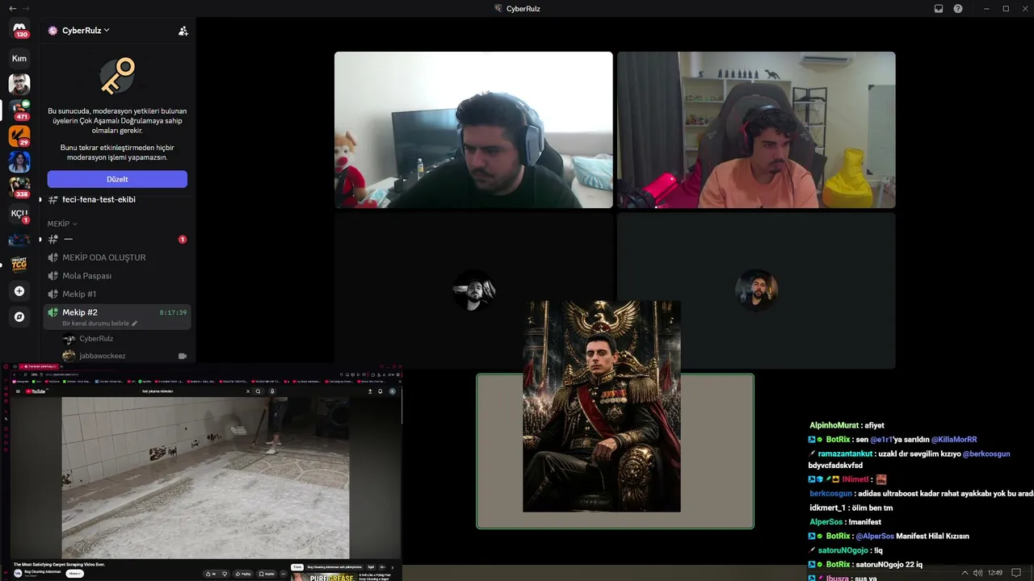Image resolution: width=1034 pixels, height=581 pixels.
Task: Click the Add a Server plus icon
Action: [x=19, y=291]
